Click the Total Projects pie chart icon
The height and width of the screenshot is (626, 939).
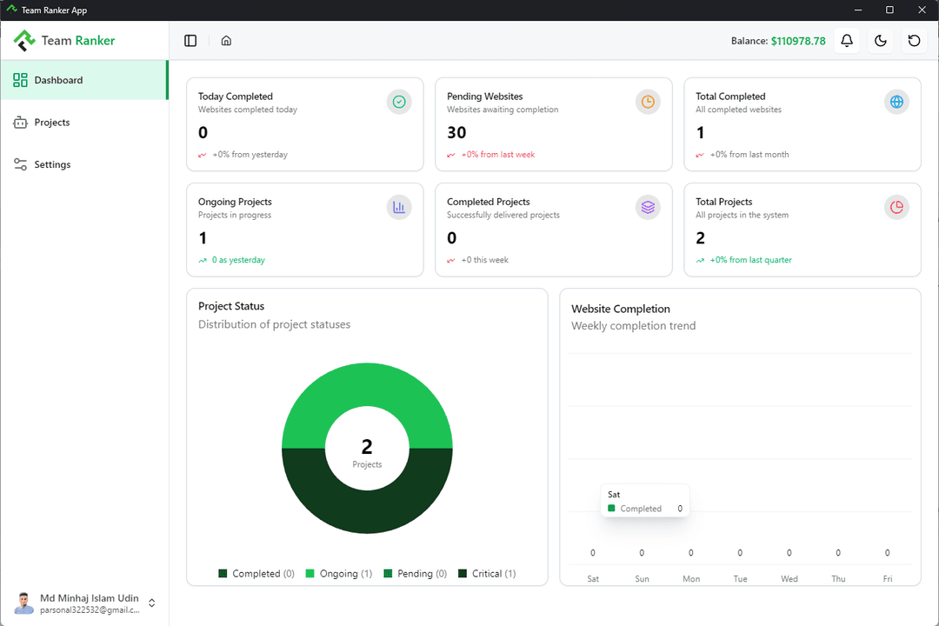click(896, 207)
